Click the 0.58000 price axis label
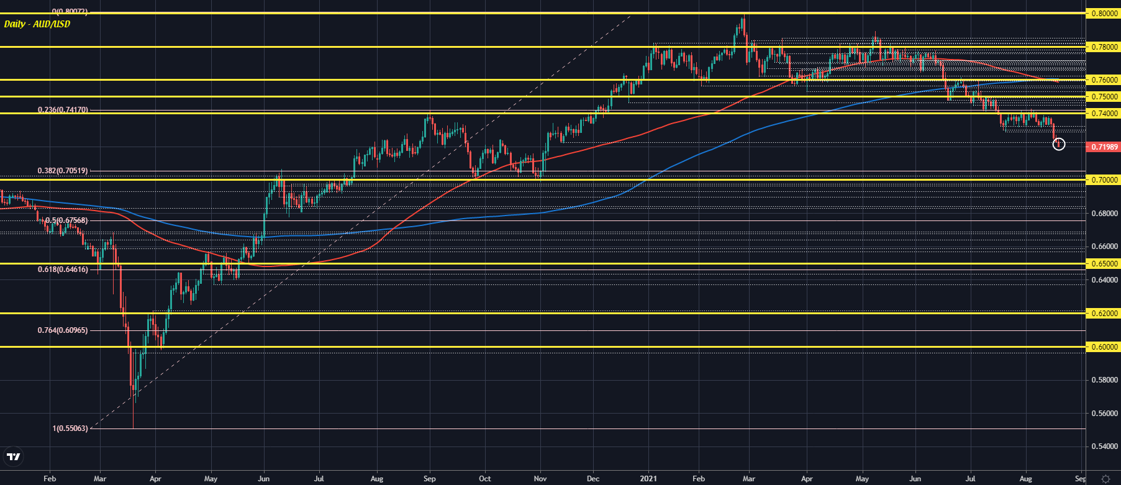 [1105, 380]
